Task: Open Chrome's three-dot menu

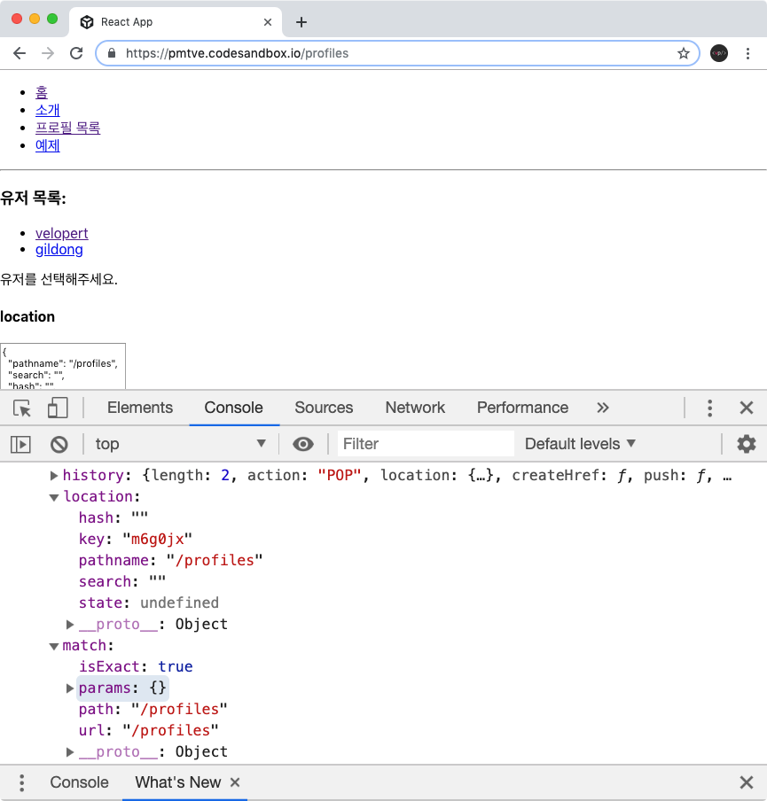Action: pyautogui.click(x=747, y=53)
